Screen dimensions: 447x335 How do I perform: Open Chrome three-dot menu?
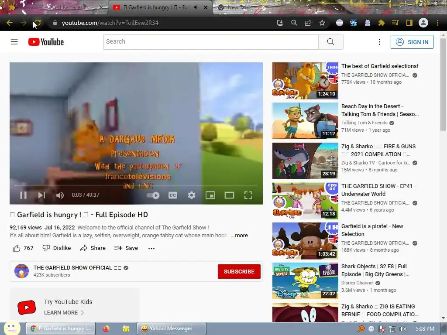pyautogui.click(x=437, y=23)
